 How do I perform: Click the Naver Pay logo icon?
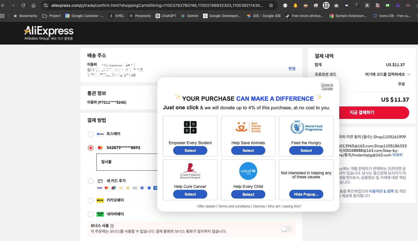(100, 214)
